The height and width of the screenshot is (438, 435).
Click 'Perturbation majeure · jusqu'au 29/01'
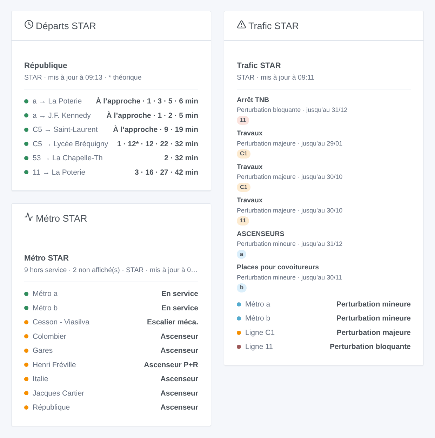pyautogui.click(x=289, y=143)
